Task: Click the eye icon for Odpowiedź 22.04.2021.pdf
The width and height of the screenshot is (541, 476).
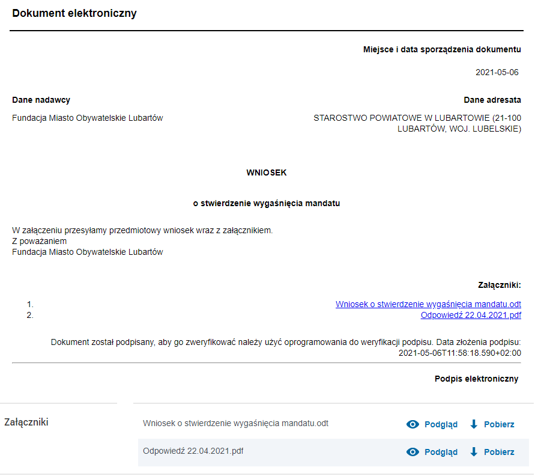Action: 413,451
